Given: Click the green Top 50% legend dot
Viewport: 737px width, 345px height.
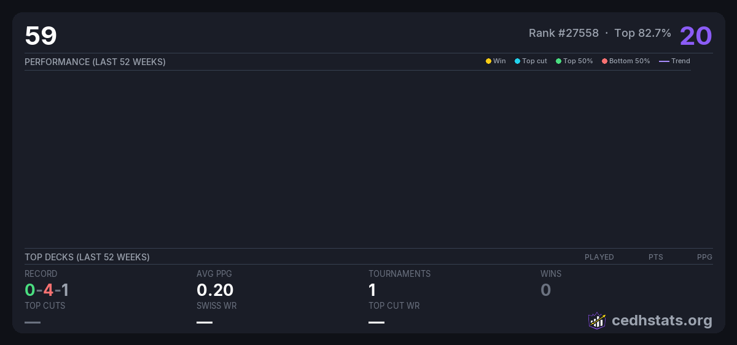Looking at the screenshot, I should [558, 61].
